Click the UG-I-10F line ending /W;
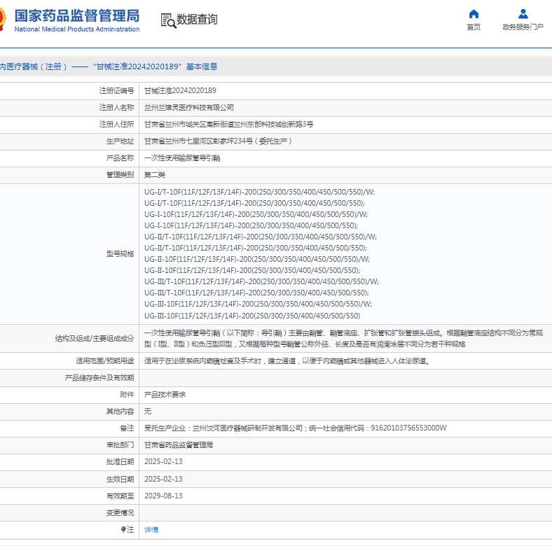 pyautogui.click(x=256, y=215)
